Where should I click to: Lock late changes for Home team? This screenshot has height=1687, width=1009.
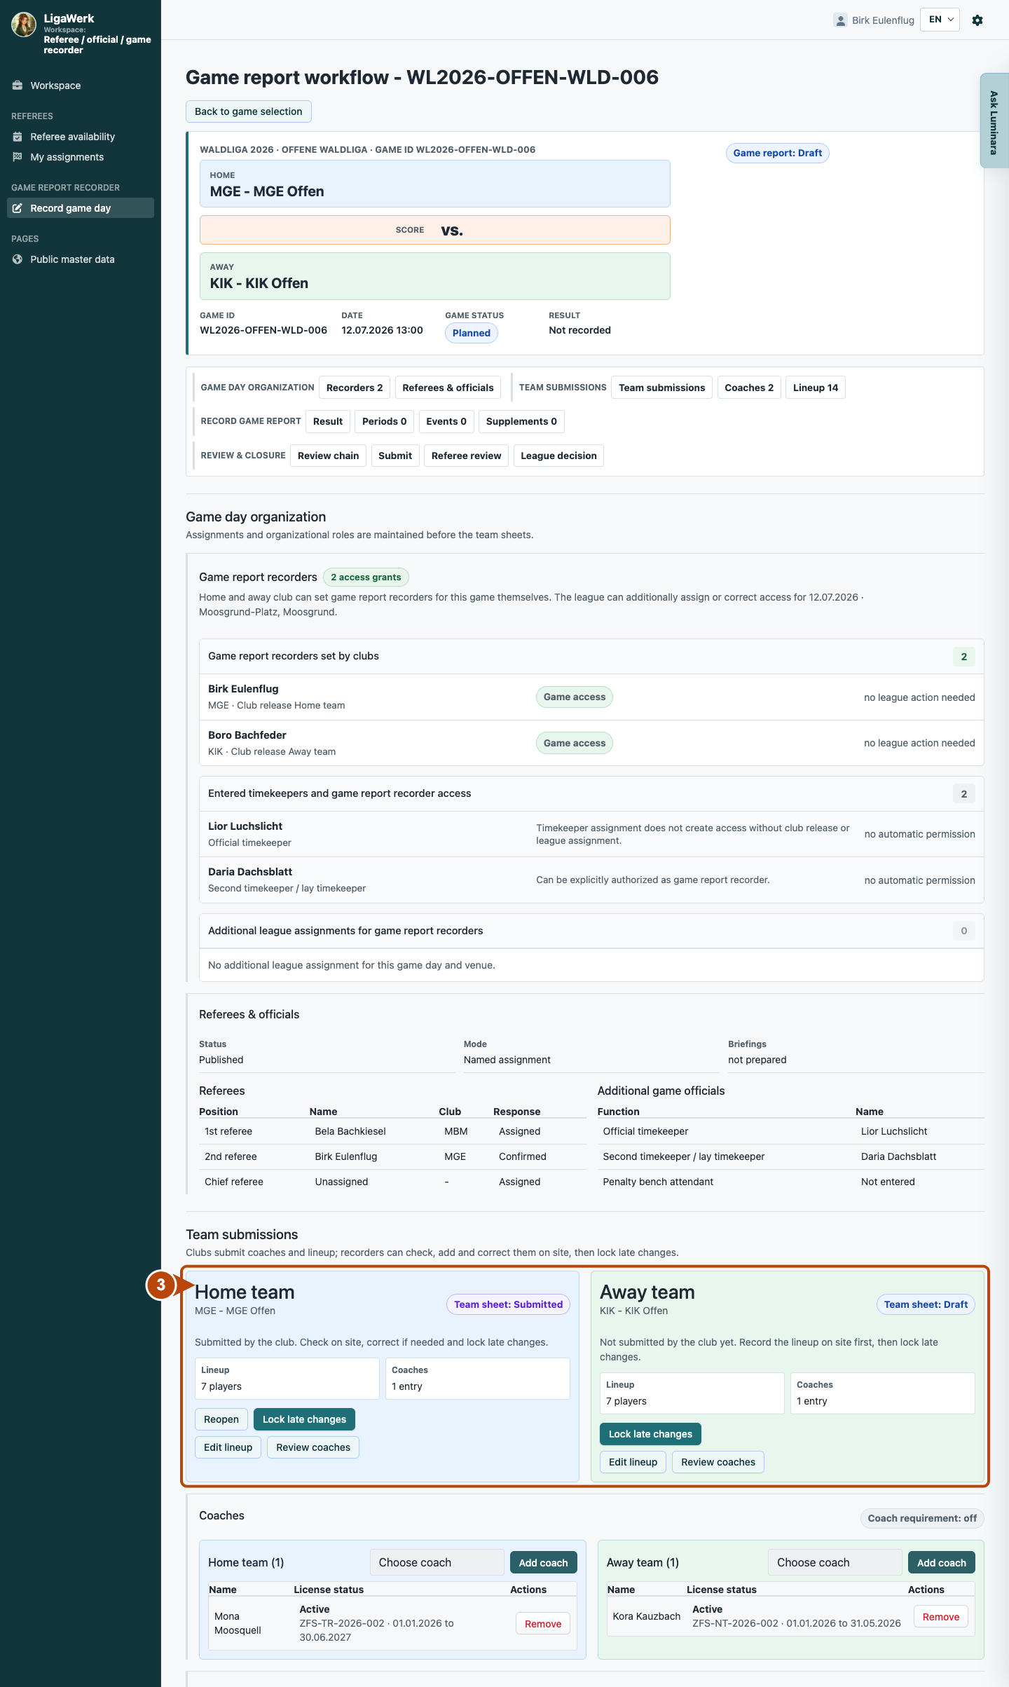click(x=304, y=1419)
